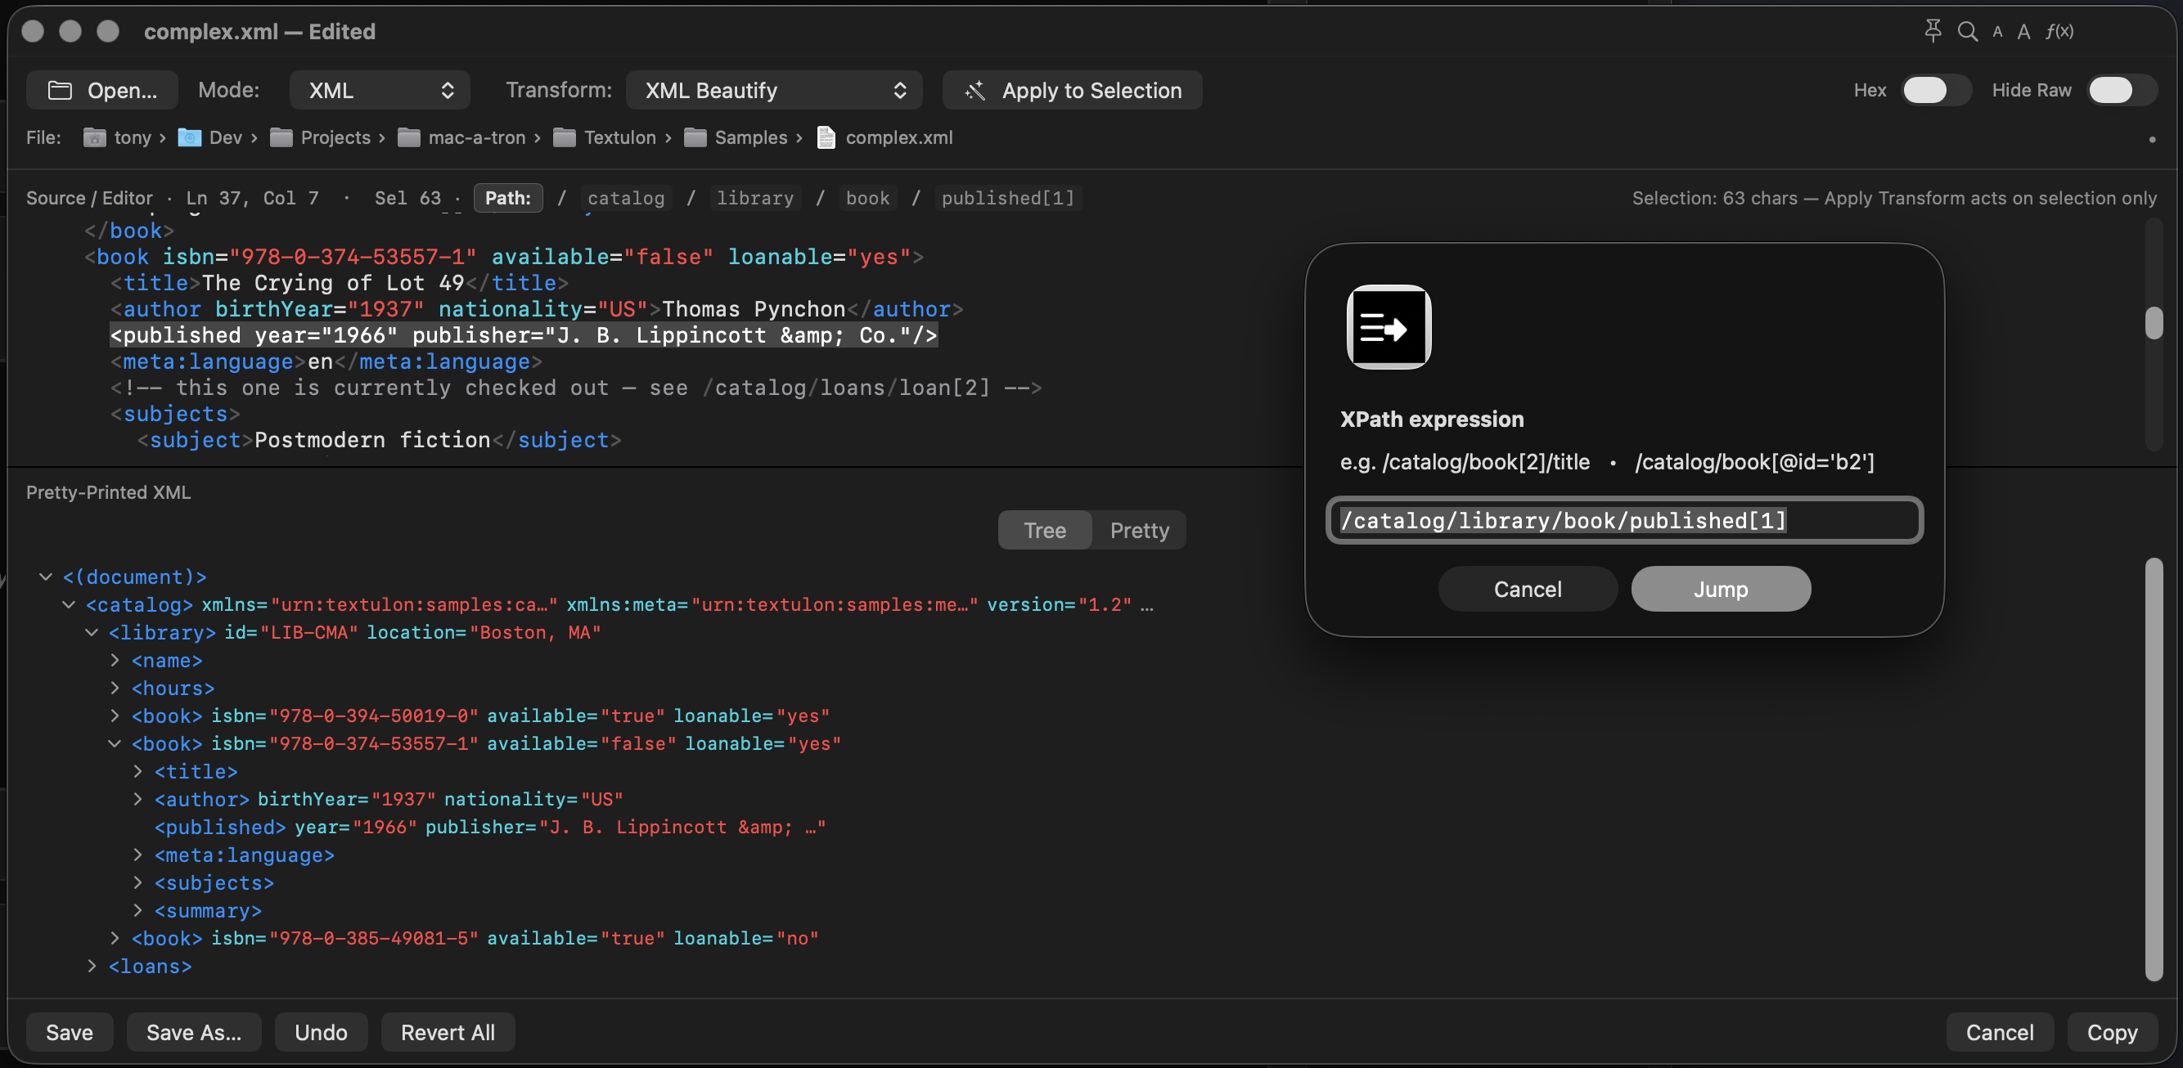Expand book isbn 978-0-394-50019-0 node
Viewport: 2183px width, 1068px height.
[x=115, y=716]
